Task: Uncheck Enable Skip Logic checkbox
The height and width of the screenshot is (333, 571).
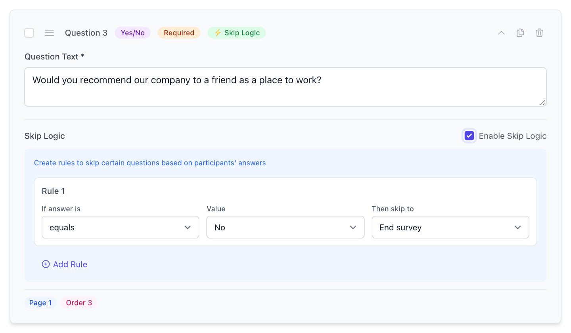Action: (469, 136)
